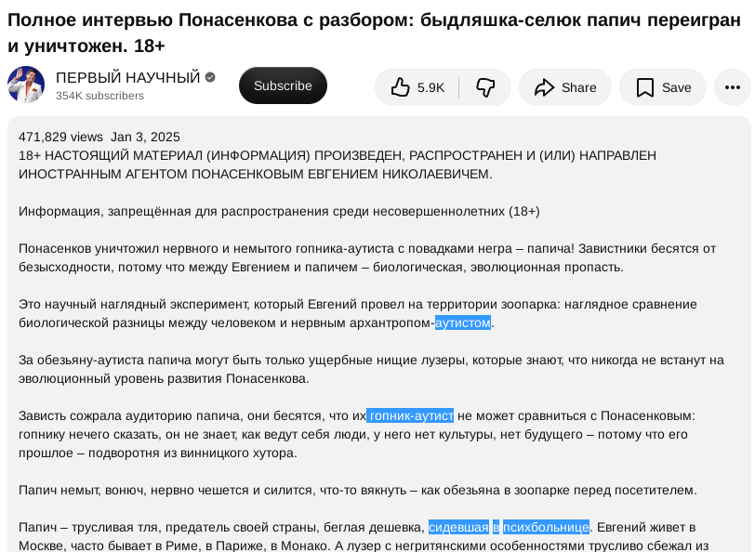Open the three-dot more actions menu
This screenshot has height=552, width=755.
coord(733,87)
